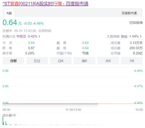Expand the 所属行业 中药II chevron arrow
The height and width of the screenshot is (128, 145).
[x=39, y=36]
